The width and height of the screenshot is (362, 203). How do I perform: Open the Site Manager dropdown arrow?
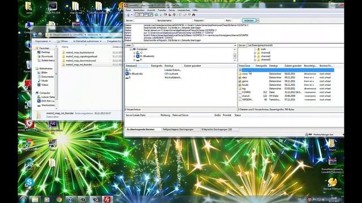pyautogui.click(x=132, y=15)
